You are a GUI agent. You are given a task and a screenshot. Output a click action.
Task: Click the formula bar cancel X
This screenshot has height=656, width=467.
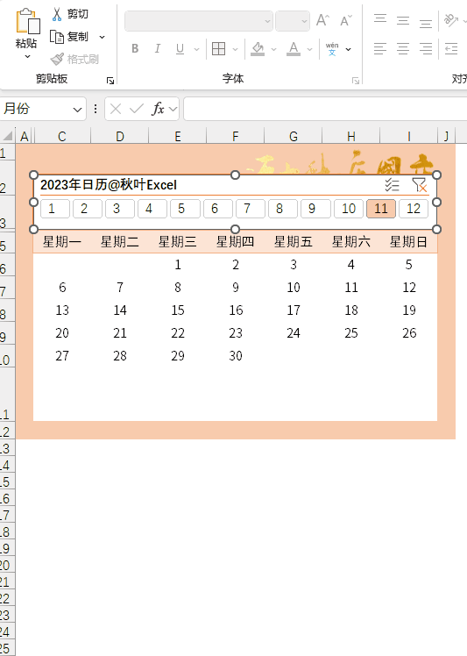point(116,110)
